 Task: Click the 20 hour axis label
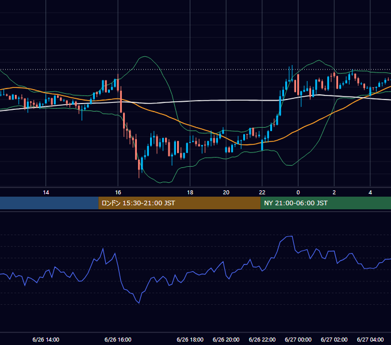click(x=226, y=193)
